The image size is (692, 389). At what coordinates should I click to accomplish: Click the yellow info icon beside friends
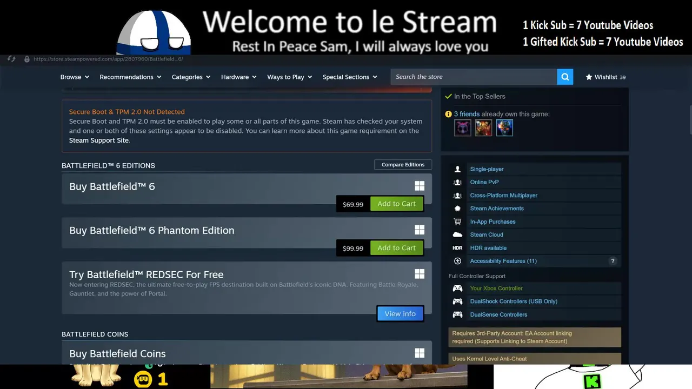[x=448, y=114]
